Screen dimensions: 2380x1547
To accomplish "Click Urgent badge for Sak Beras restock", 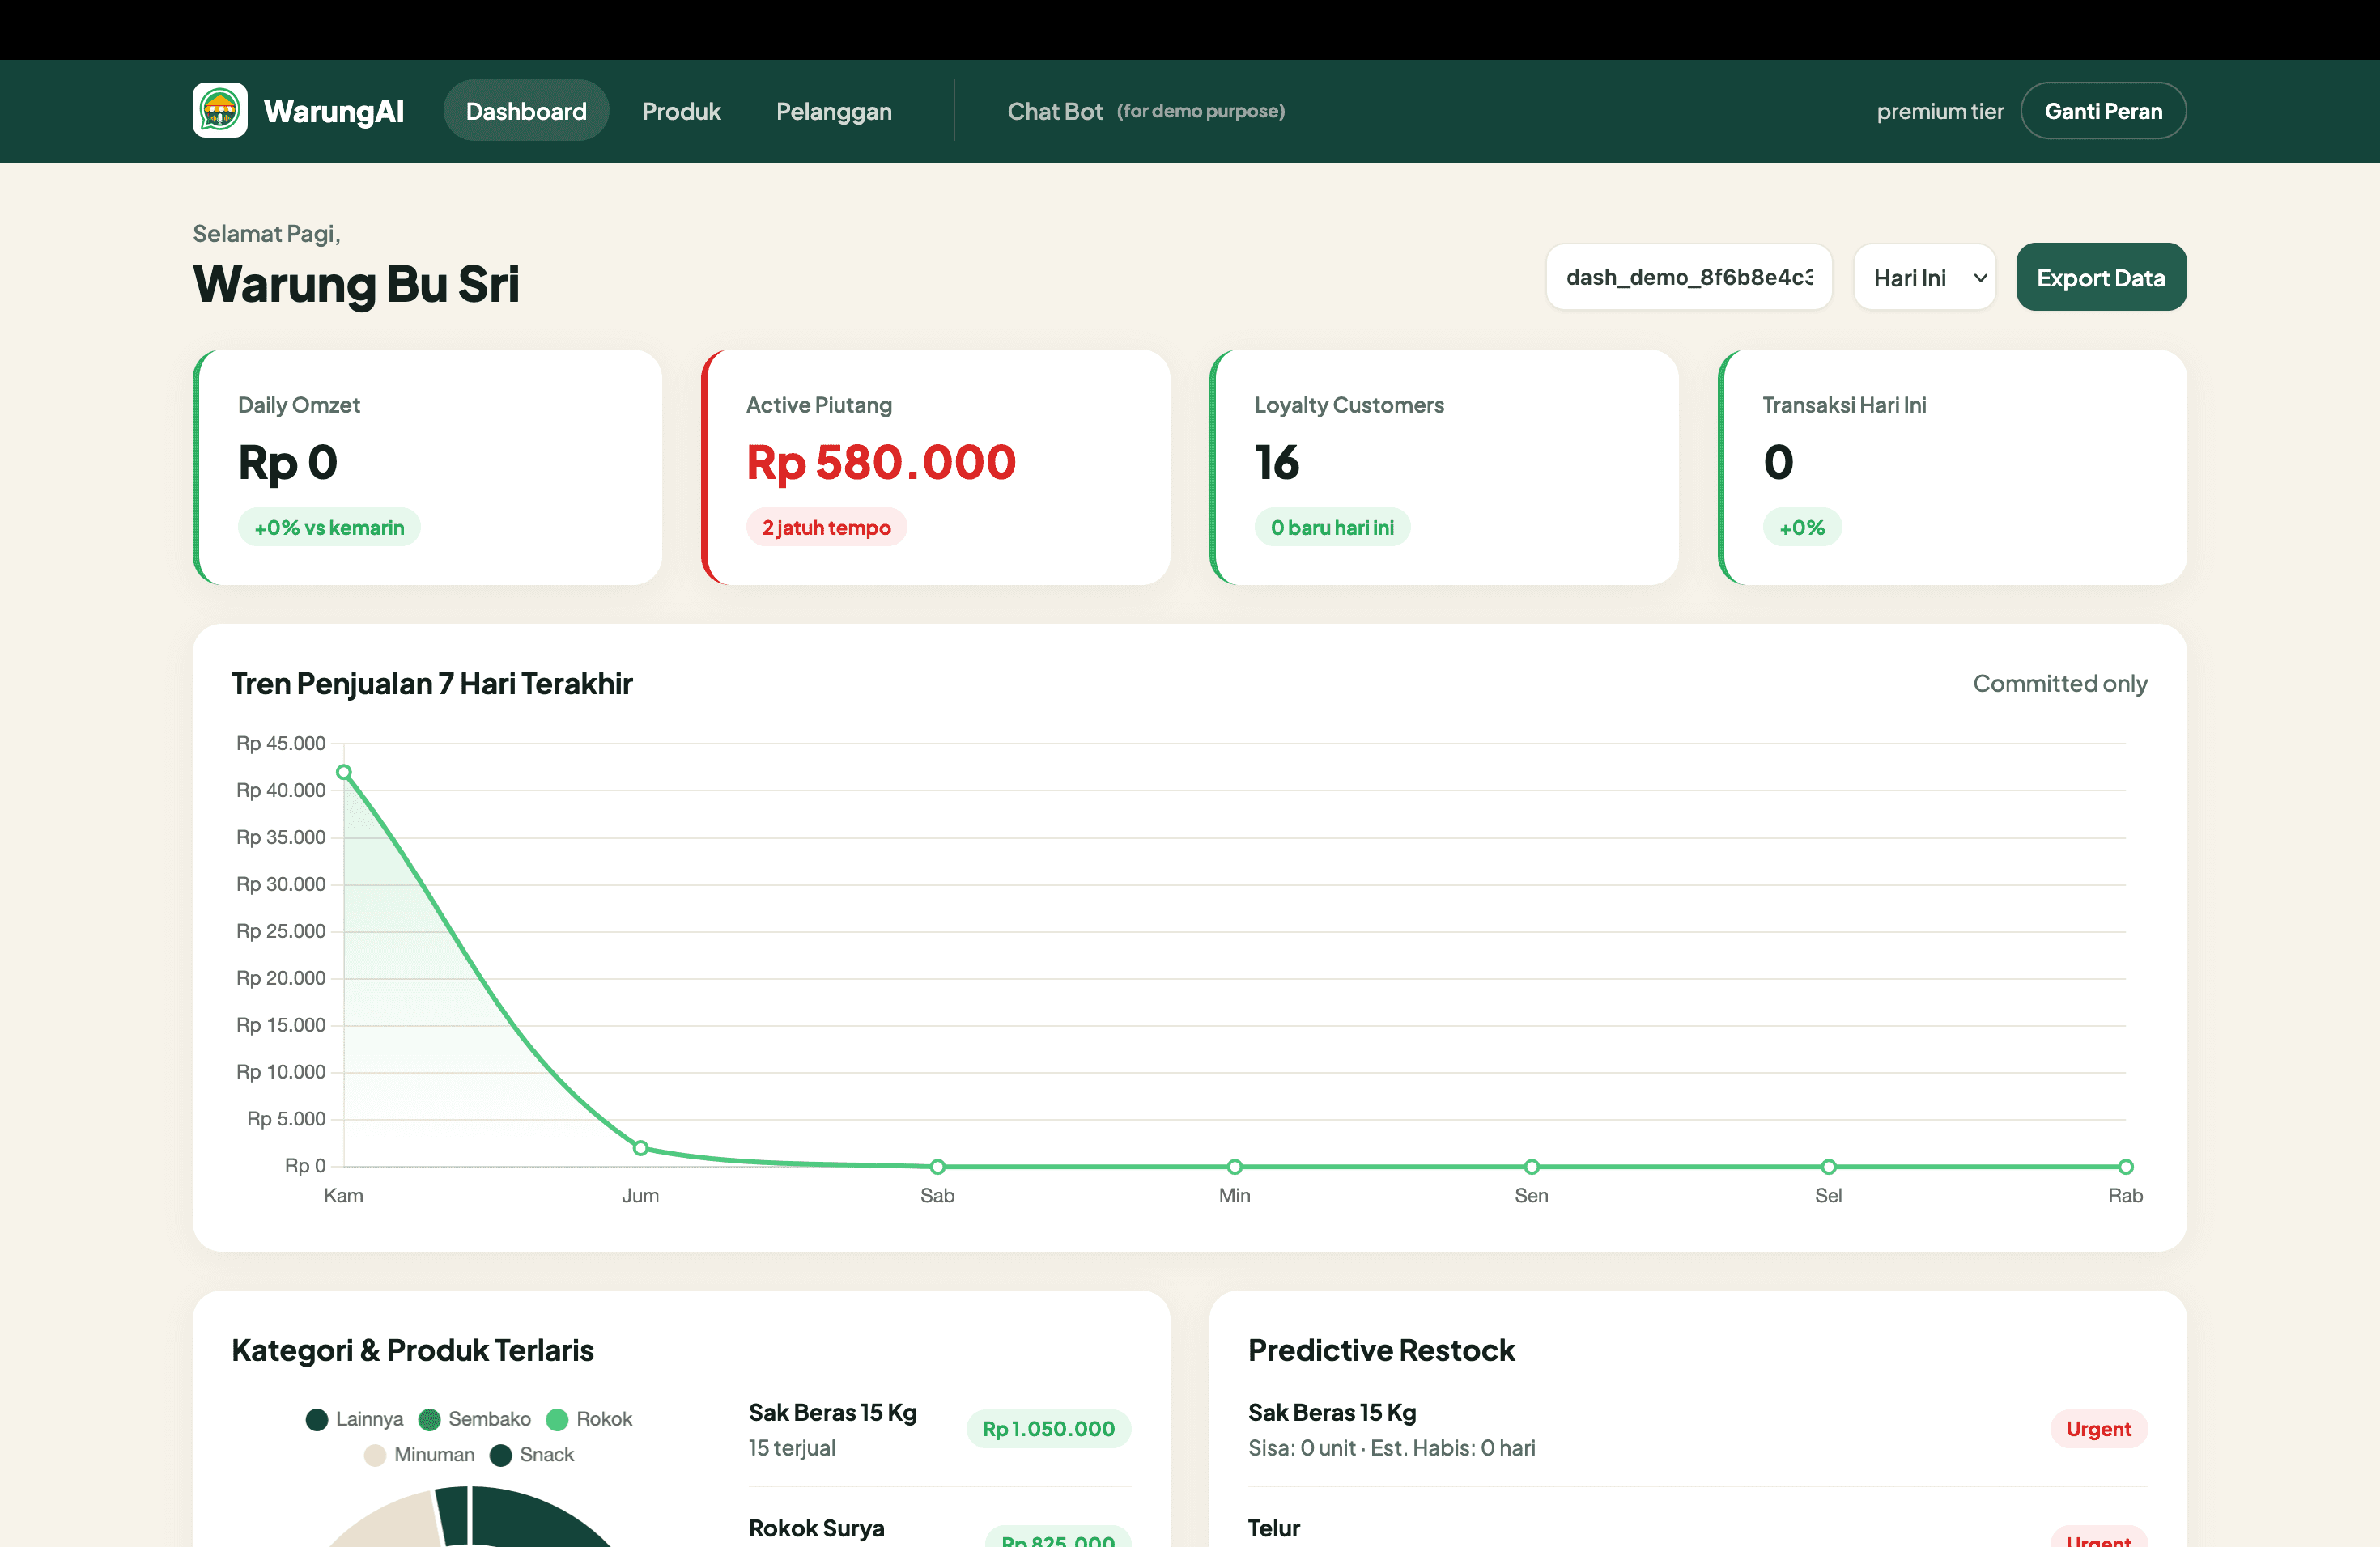I will 2099,1429.
